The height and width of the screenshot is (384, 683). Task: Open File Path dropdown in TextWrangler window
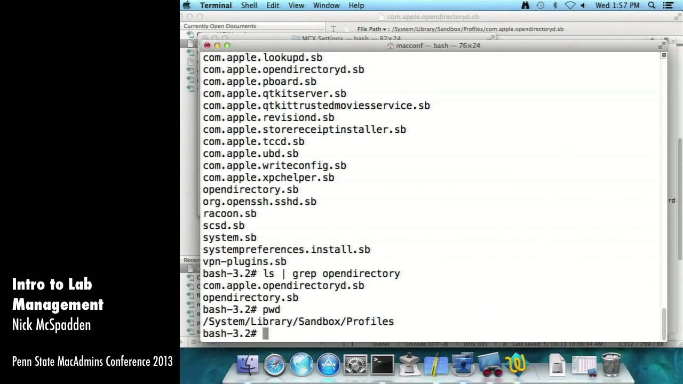[x=373, y=29]
